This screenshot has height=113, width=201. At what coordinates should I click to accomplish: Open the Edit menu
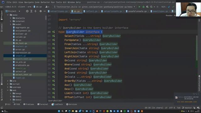(15, 2)
